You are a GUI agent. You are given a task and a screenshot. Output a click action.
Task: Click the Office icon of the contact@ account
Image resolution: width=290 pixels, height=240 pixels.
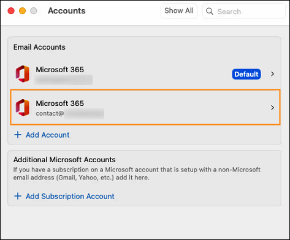23,108
